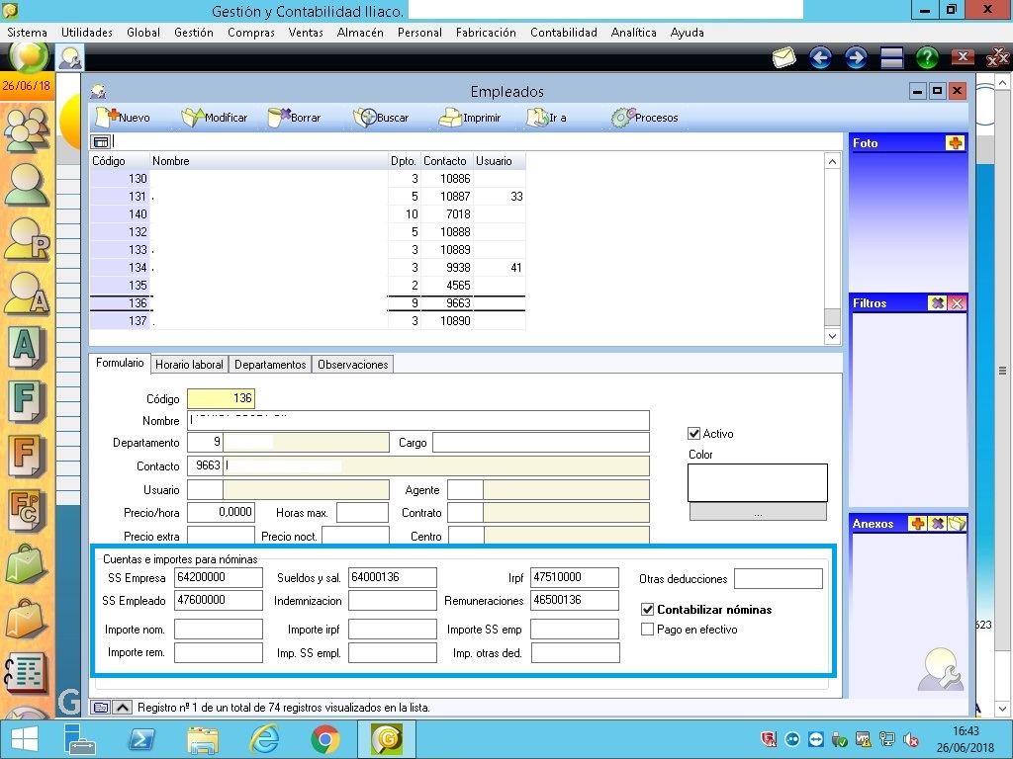Open the Almacén menu
Screen dimensions: 1013x759
tap(360, 33)
